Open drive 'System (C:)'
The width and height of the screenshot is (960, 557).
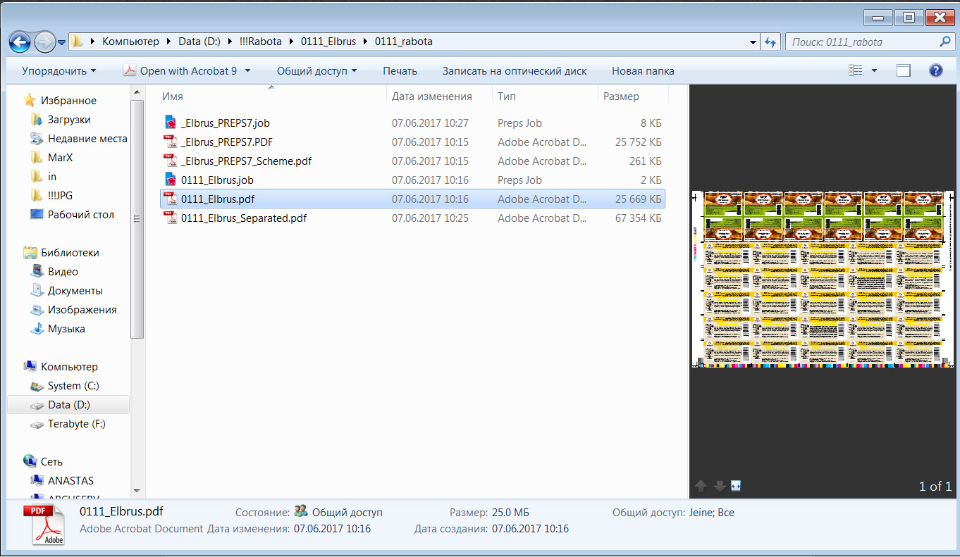[x=73, y=386]
